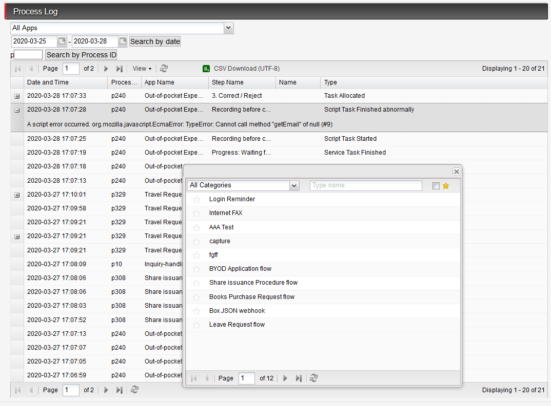Click the 'Search by date' button
This screenshot has width=551, height=406.
tap(155, 41)
